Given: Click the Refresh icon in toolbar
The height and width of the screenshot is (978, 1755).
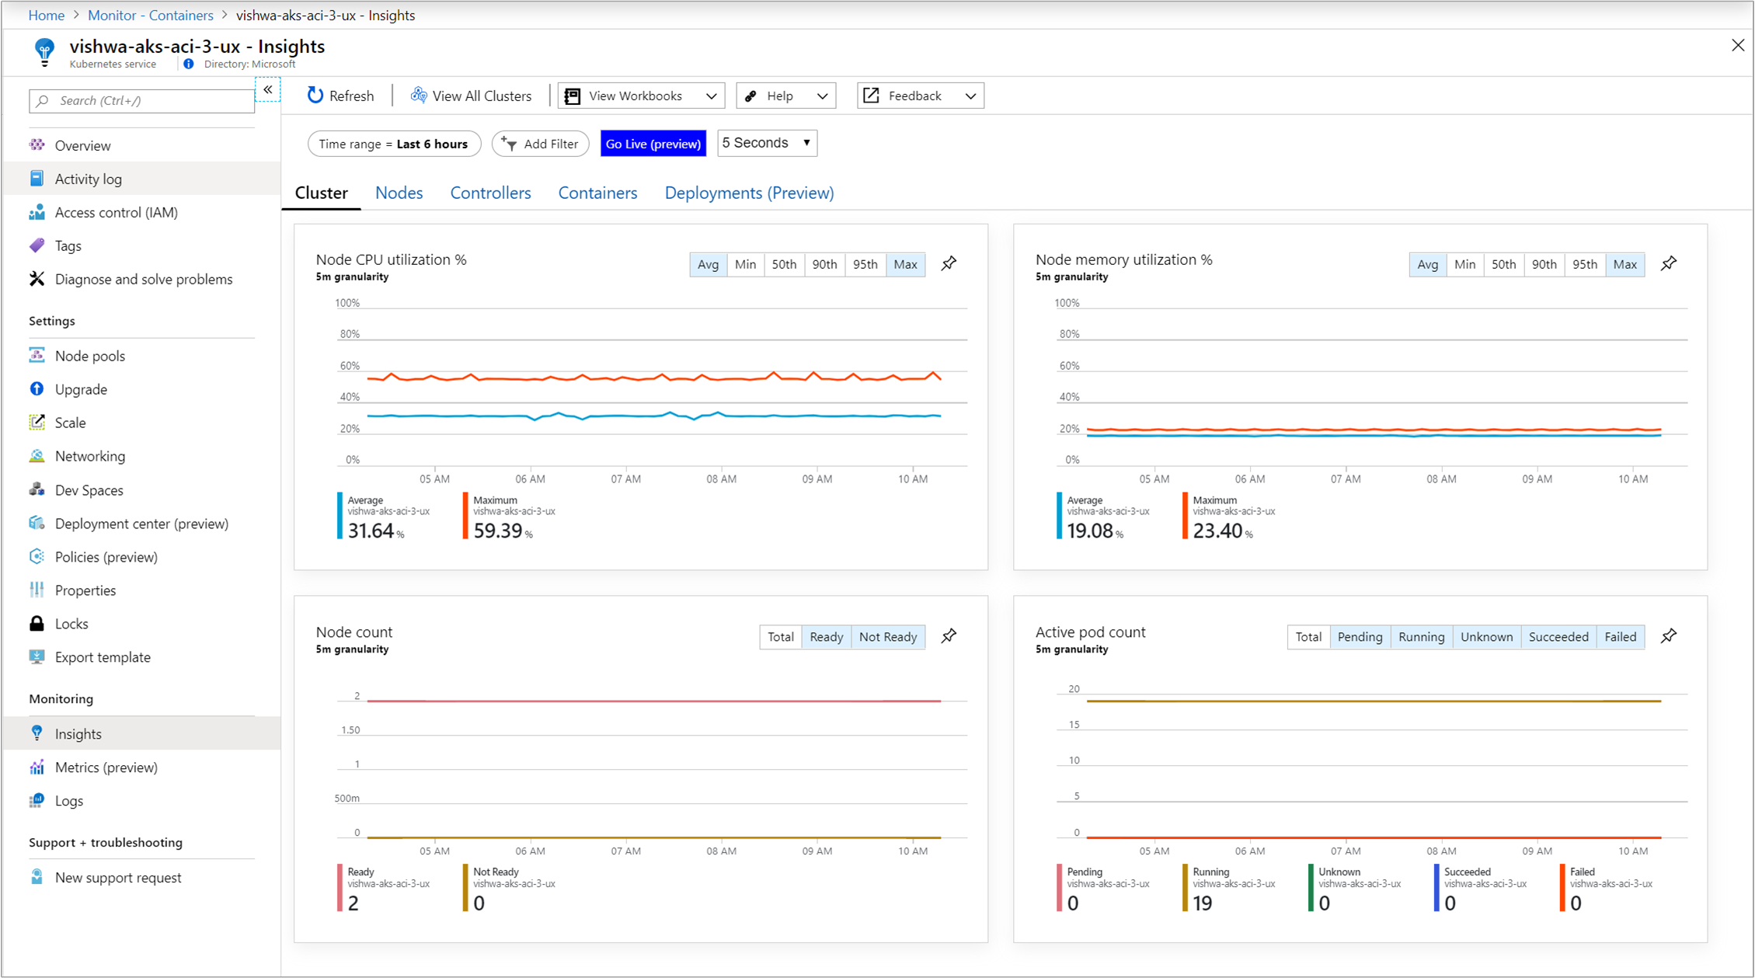Looking at the screenshot, I should (x=315, y=96).
